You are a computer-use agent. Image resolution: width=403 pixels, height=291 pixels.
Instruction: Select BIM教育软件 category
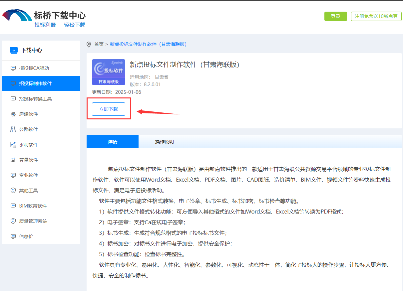tap(41, 206)
